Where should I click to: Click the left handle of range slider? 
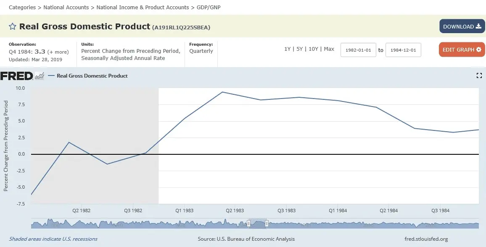248,224
